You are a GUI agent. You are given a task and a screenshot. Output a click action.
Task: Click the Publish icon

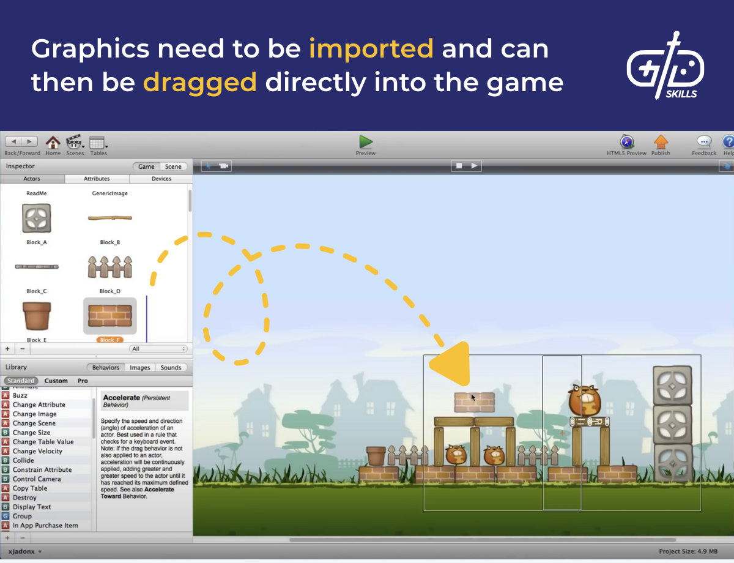[661, 141]
